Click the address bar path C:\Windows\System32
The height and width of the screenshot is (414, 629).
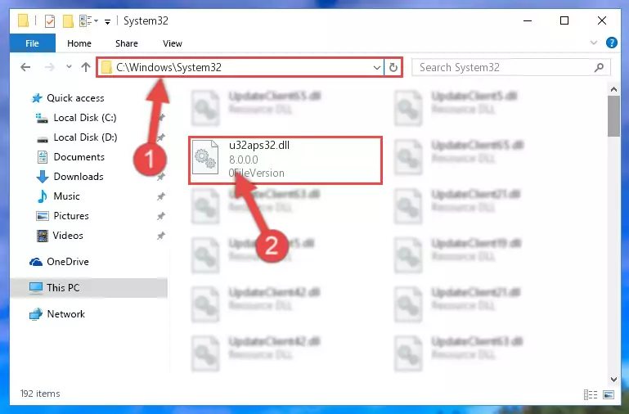point(168,67)
